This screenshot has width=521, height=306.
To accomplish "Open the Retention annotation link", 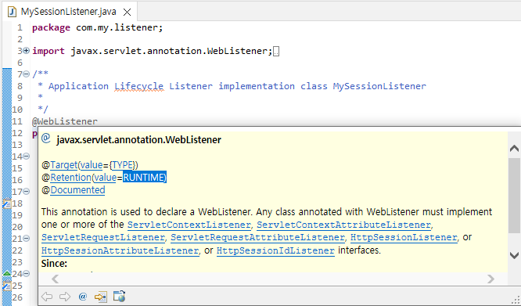I will (70, 178).
